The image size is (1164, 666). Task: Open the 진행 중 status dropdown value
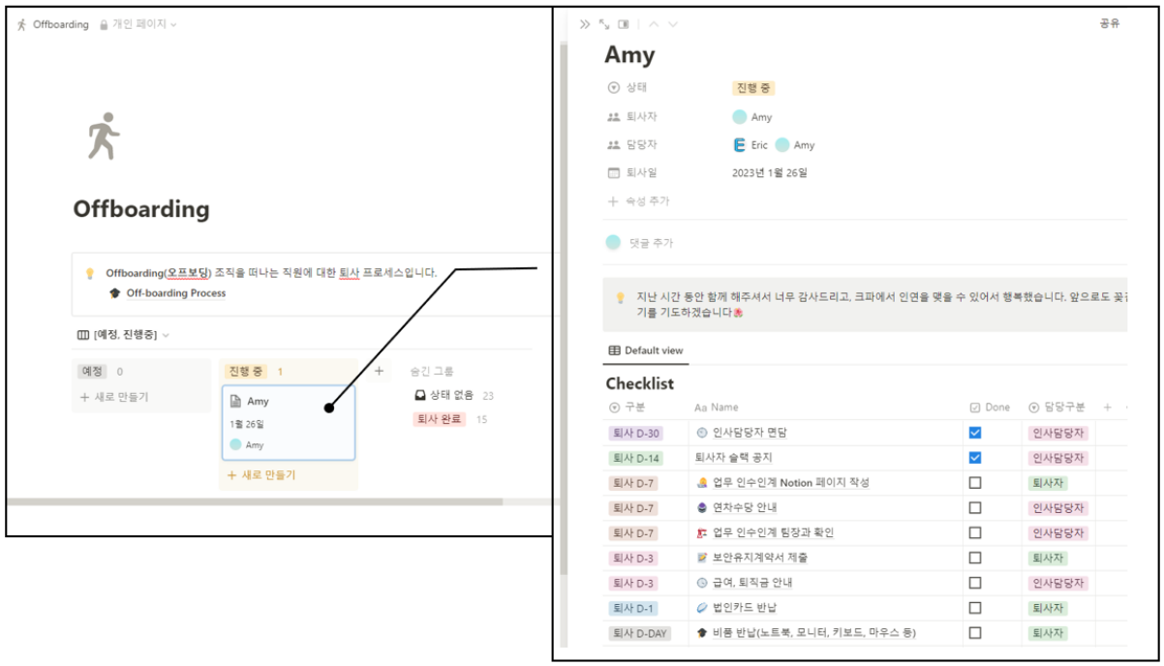[x=753, y=88]
